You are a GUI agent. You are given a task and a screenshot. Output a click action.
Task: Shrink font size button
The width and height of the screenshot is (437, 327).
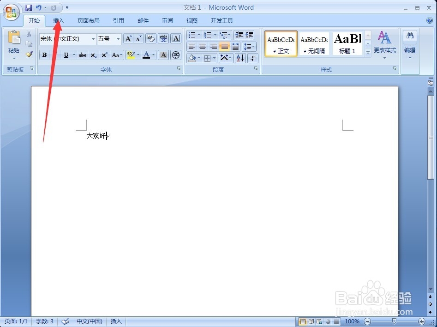[139, 39]
